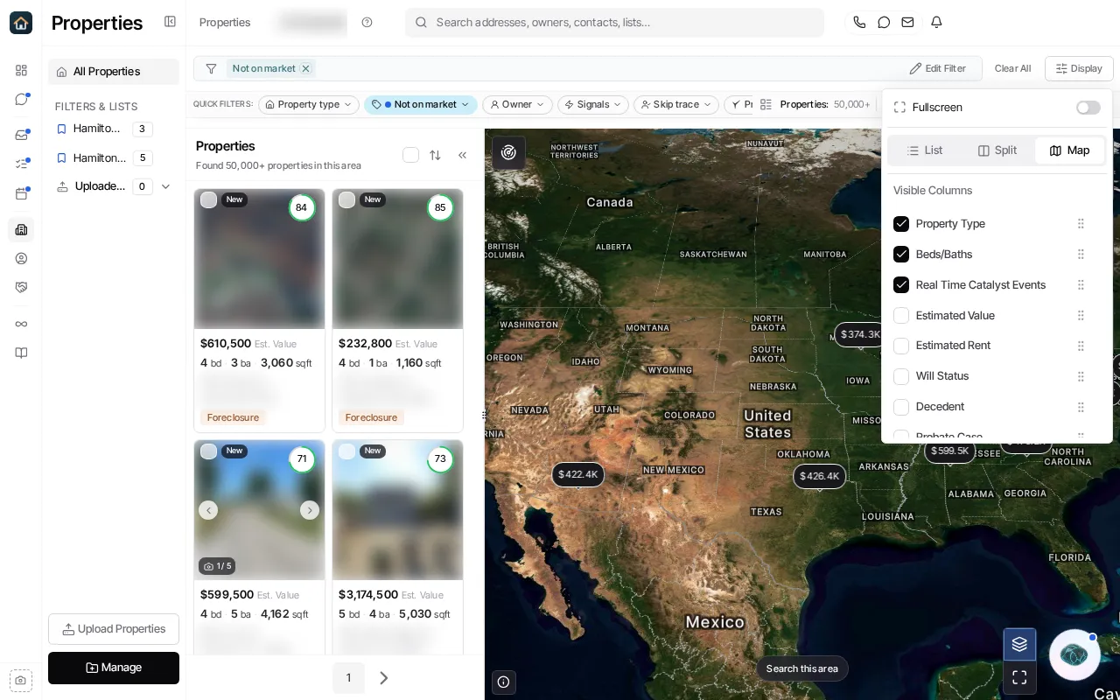
Task: Click the help question mark icon
Action: coord(367,22)
